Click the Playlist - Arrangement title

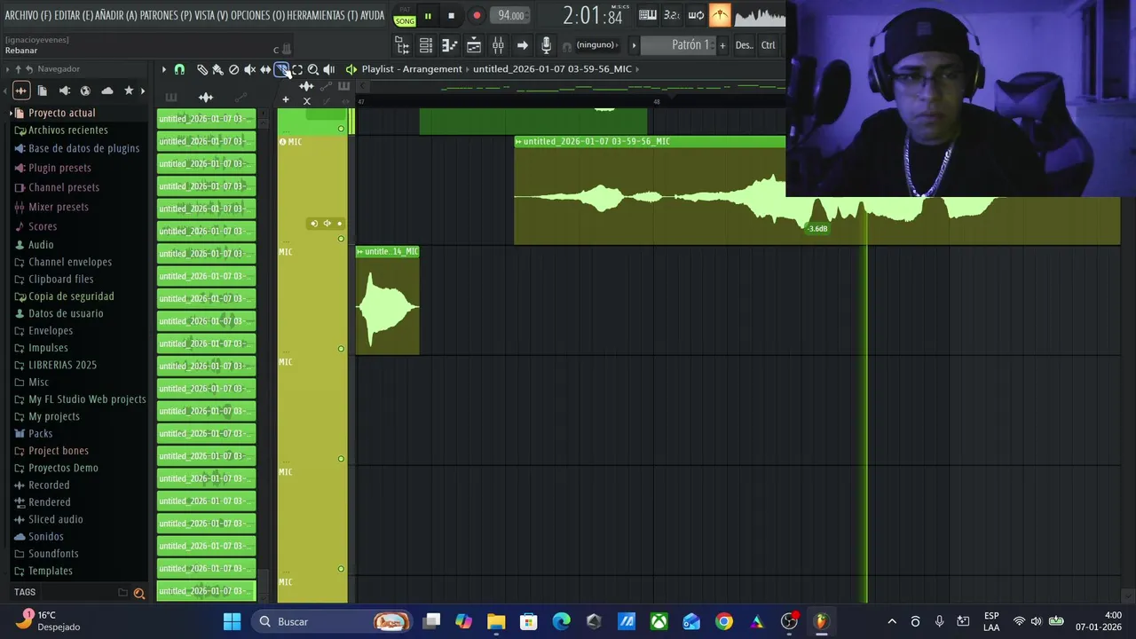click(x=412, y=69)
